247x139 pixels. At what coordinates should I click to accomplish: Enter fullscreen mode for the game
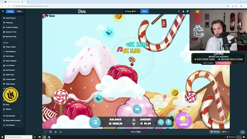coord(45,132)
